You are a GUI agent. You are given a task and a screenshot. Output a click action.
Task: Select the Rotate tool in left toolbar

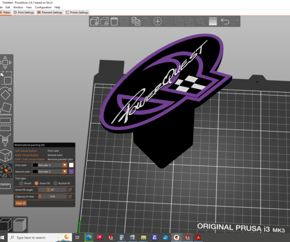click(x=5, y=94)
